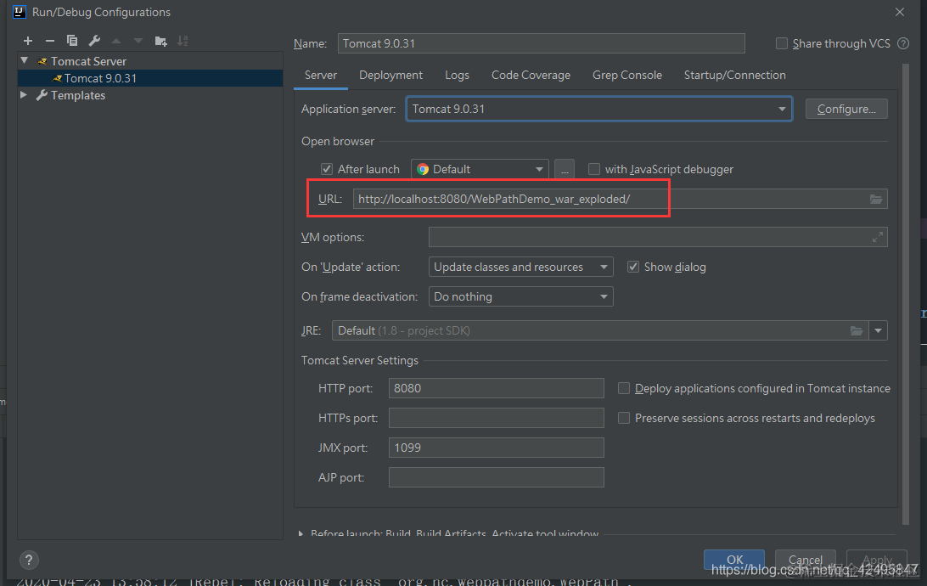Open dialog help question mark button

tap(28, 560)
